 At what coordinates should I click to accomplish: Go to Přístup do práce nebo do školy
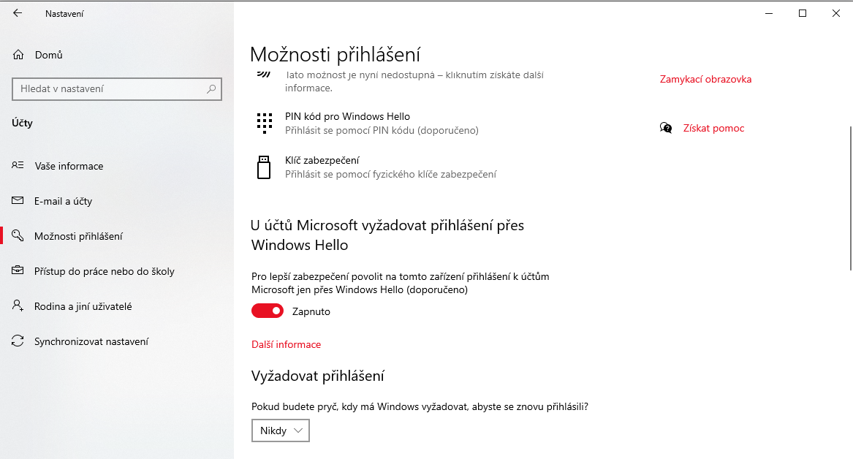(104, 271)
